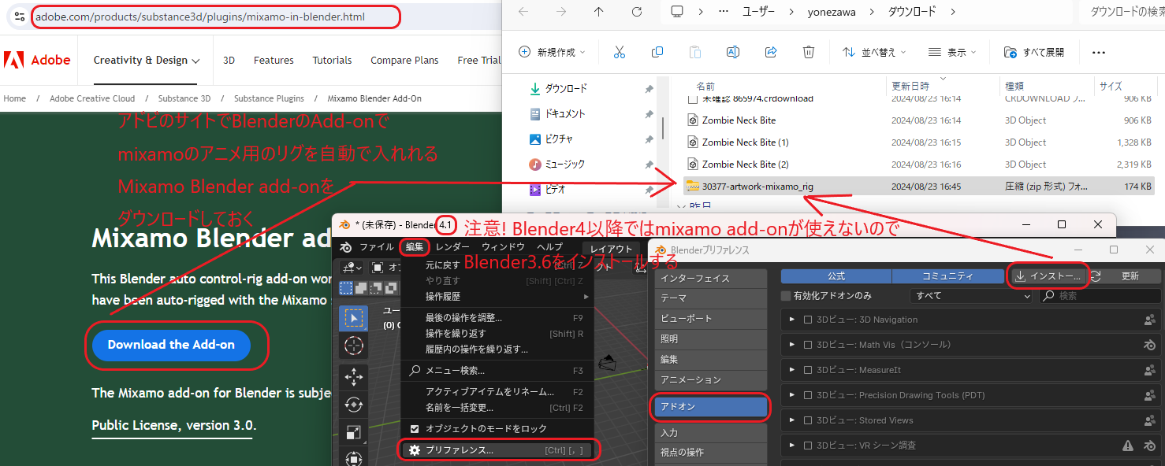1165x466 pixels.
Task: Click the Share icon in Explorer toolbar
Action: coord(771,52)
